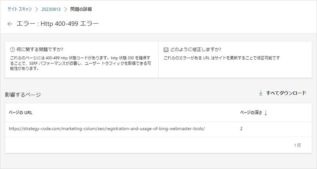
Task: Click the page depth value 2
Action: pyautogui.click(x=242, y=129)
